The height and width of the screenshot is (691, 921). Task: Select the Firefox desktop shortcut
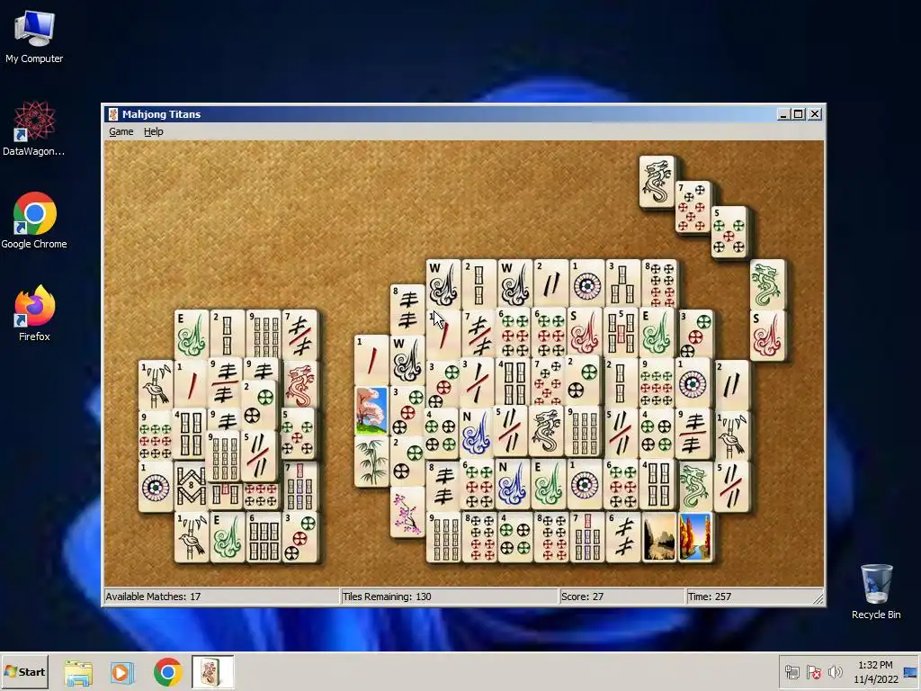(x=34, y=313)
